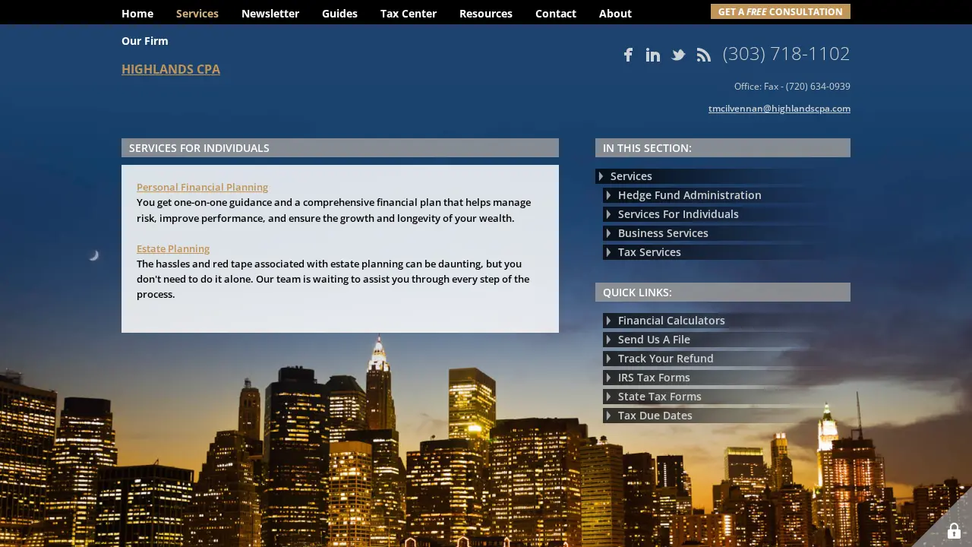Open the Facebook social icon

[x=628, y=55]
